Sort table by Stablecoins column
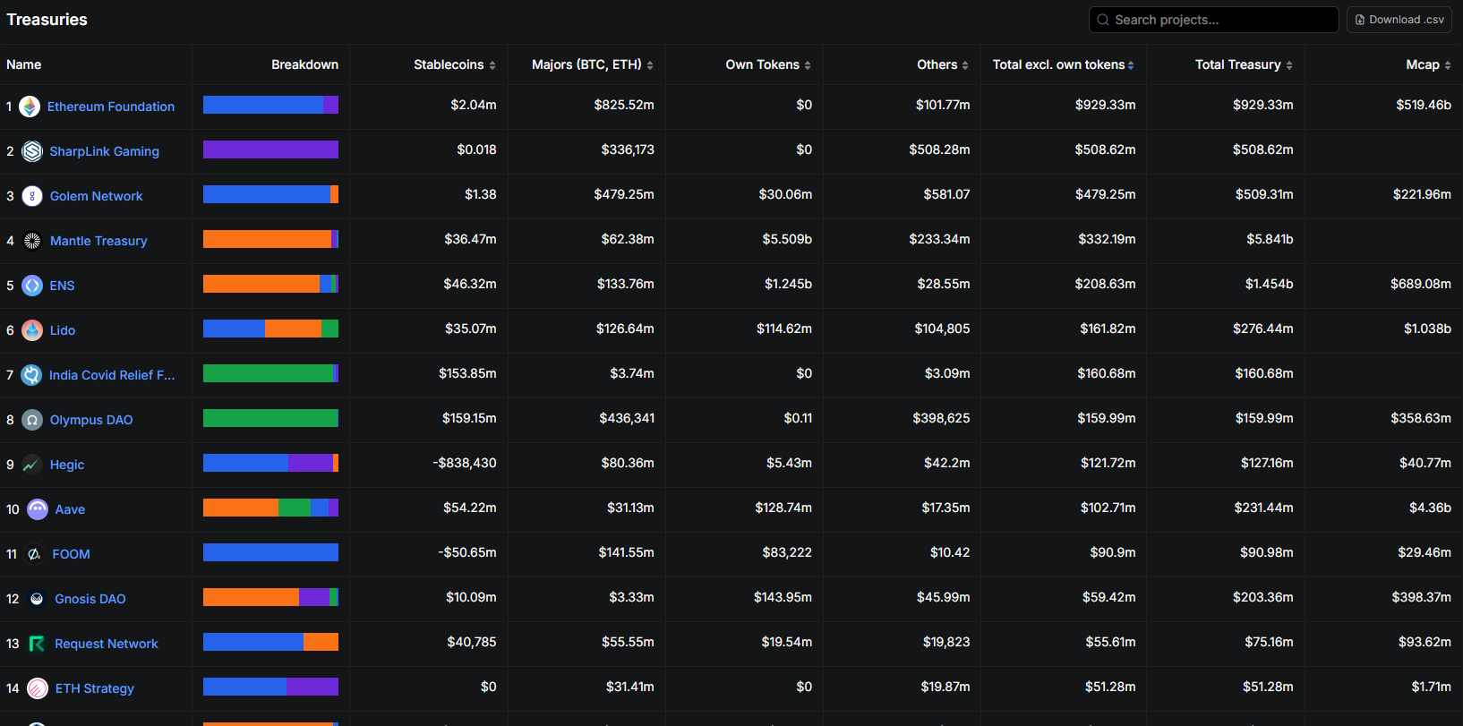The height and width of the screenshot is (726, 1463). coord(454,64)
